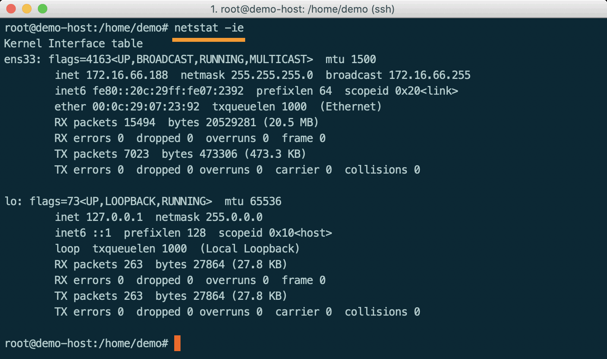Click the yellow minimize window button
The width and height of the screenshot is (607, 359).
click(27, 9)
